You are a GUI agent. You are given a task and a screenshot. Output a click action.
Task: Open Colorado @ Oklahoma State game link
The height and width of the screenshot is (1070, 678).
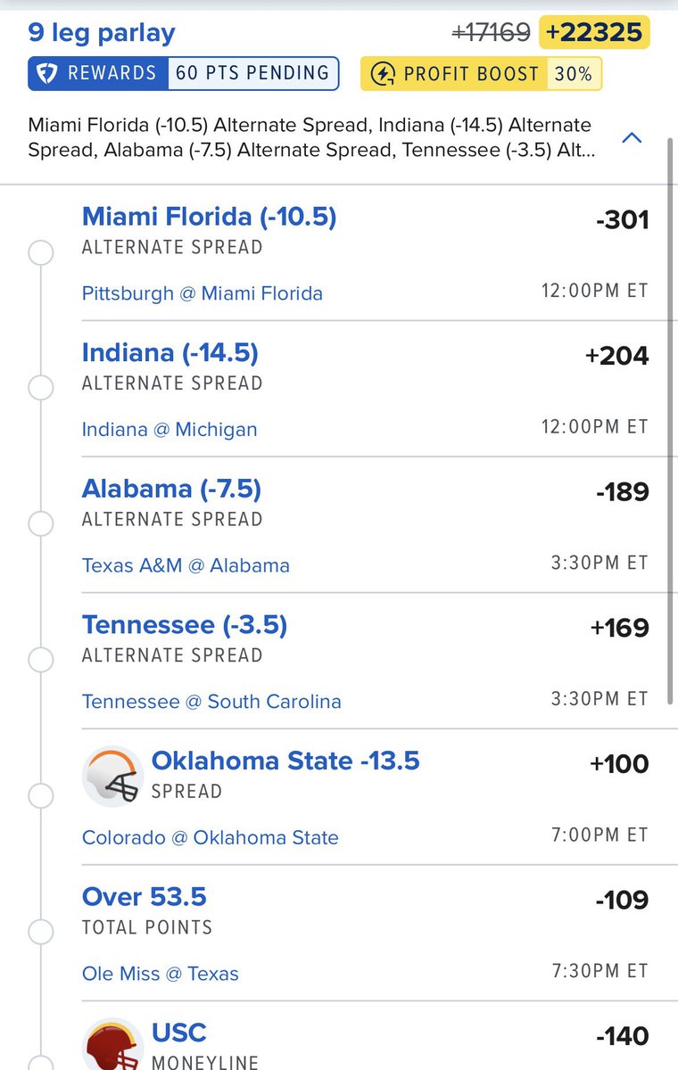click(x=211, y=837)
